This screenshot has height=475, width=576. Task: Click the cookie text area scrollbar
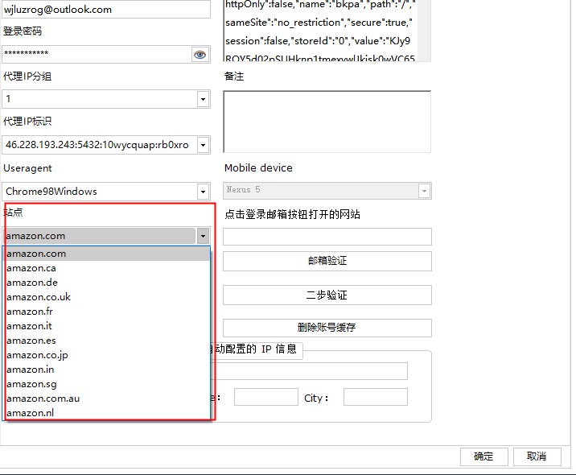tap(424, 31)
